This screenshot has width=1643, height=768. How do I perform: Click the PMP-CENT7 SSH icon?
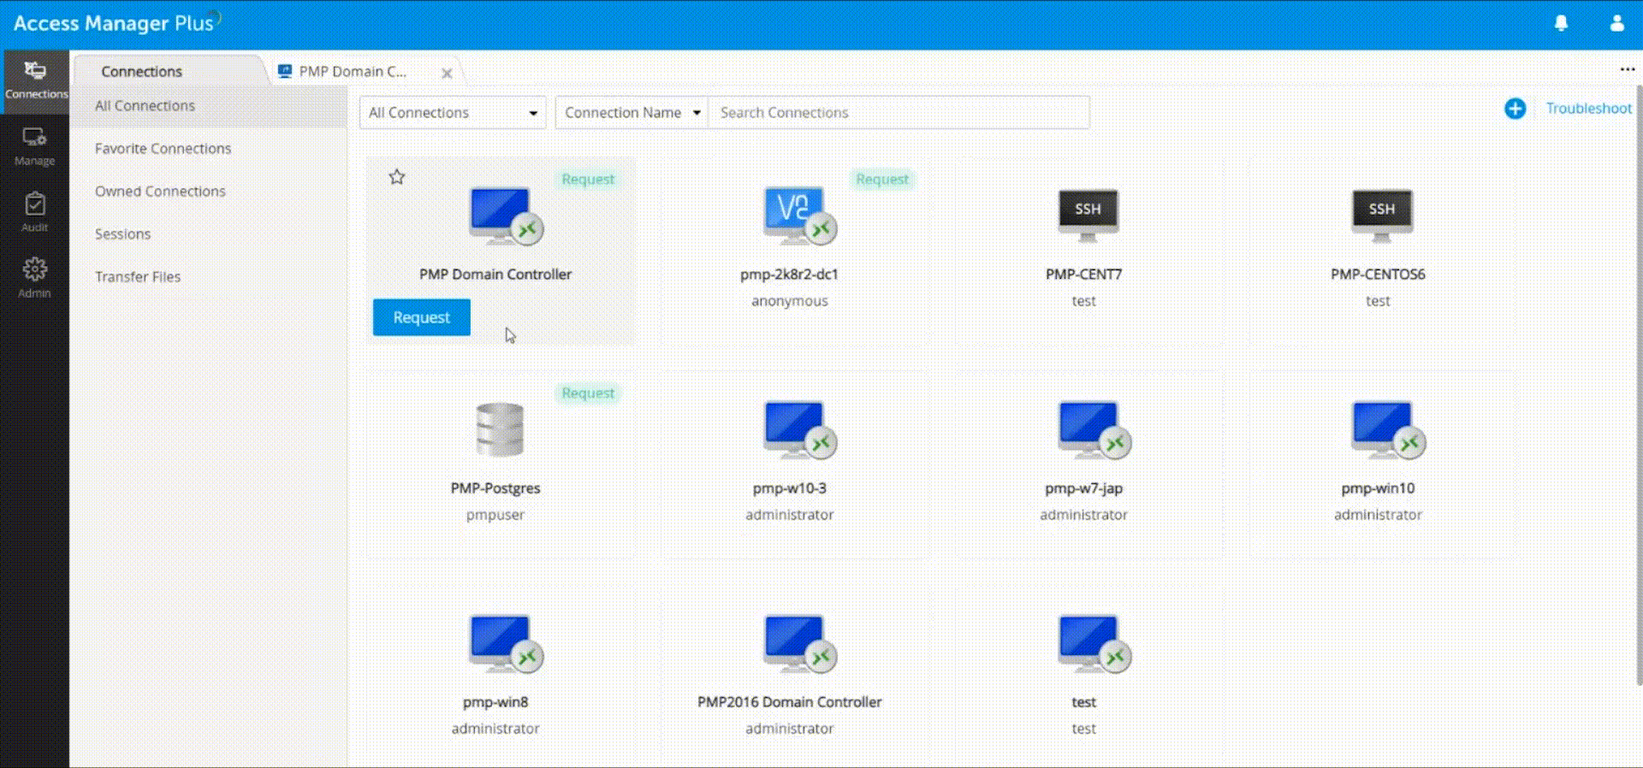click(1088, 214)
